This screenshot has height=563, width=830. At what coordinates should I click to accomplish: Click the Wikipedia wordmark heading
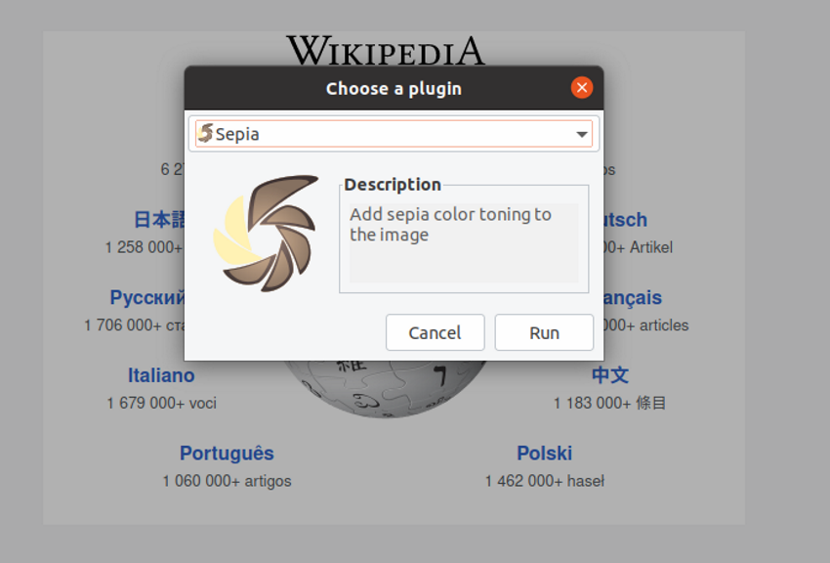(386, 50)
